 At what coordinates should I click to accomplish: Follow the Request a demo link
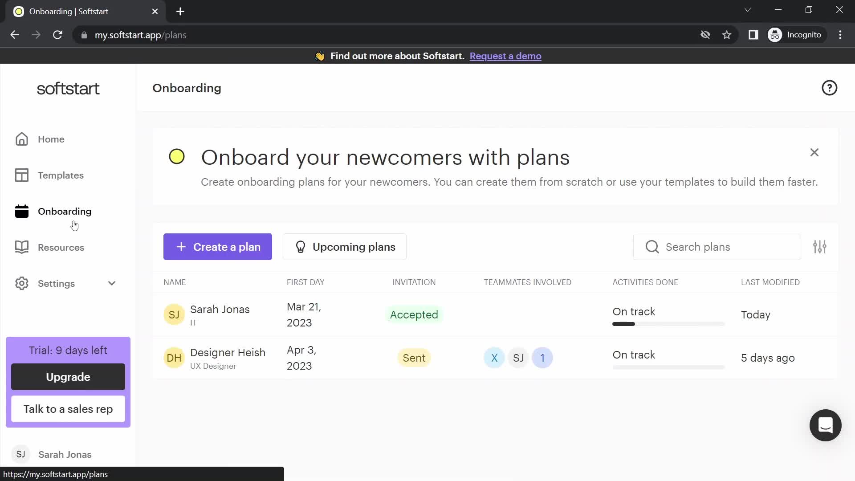[505, 56]
